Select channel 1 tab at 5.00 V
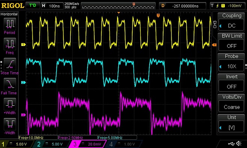Image resolution: width=247 pixels, height=148 pixels. coord(16,144)
